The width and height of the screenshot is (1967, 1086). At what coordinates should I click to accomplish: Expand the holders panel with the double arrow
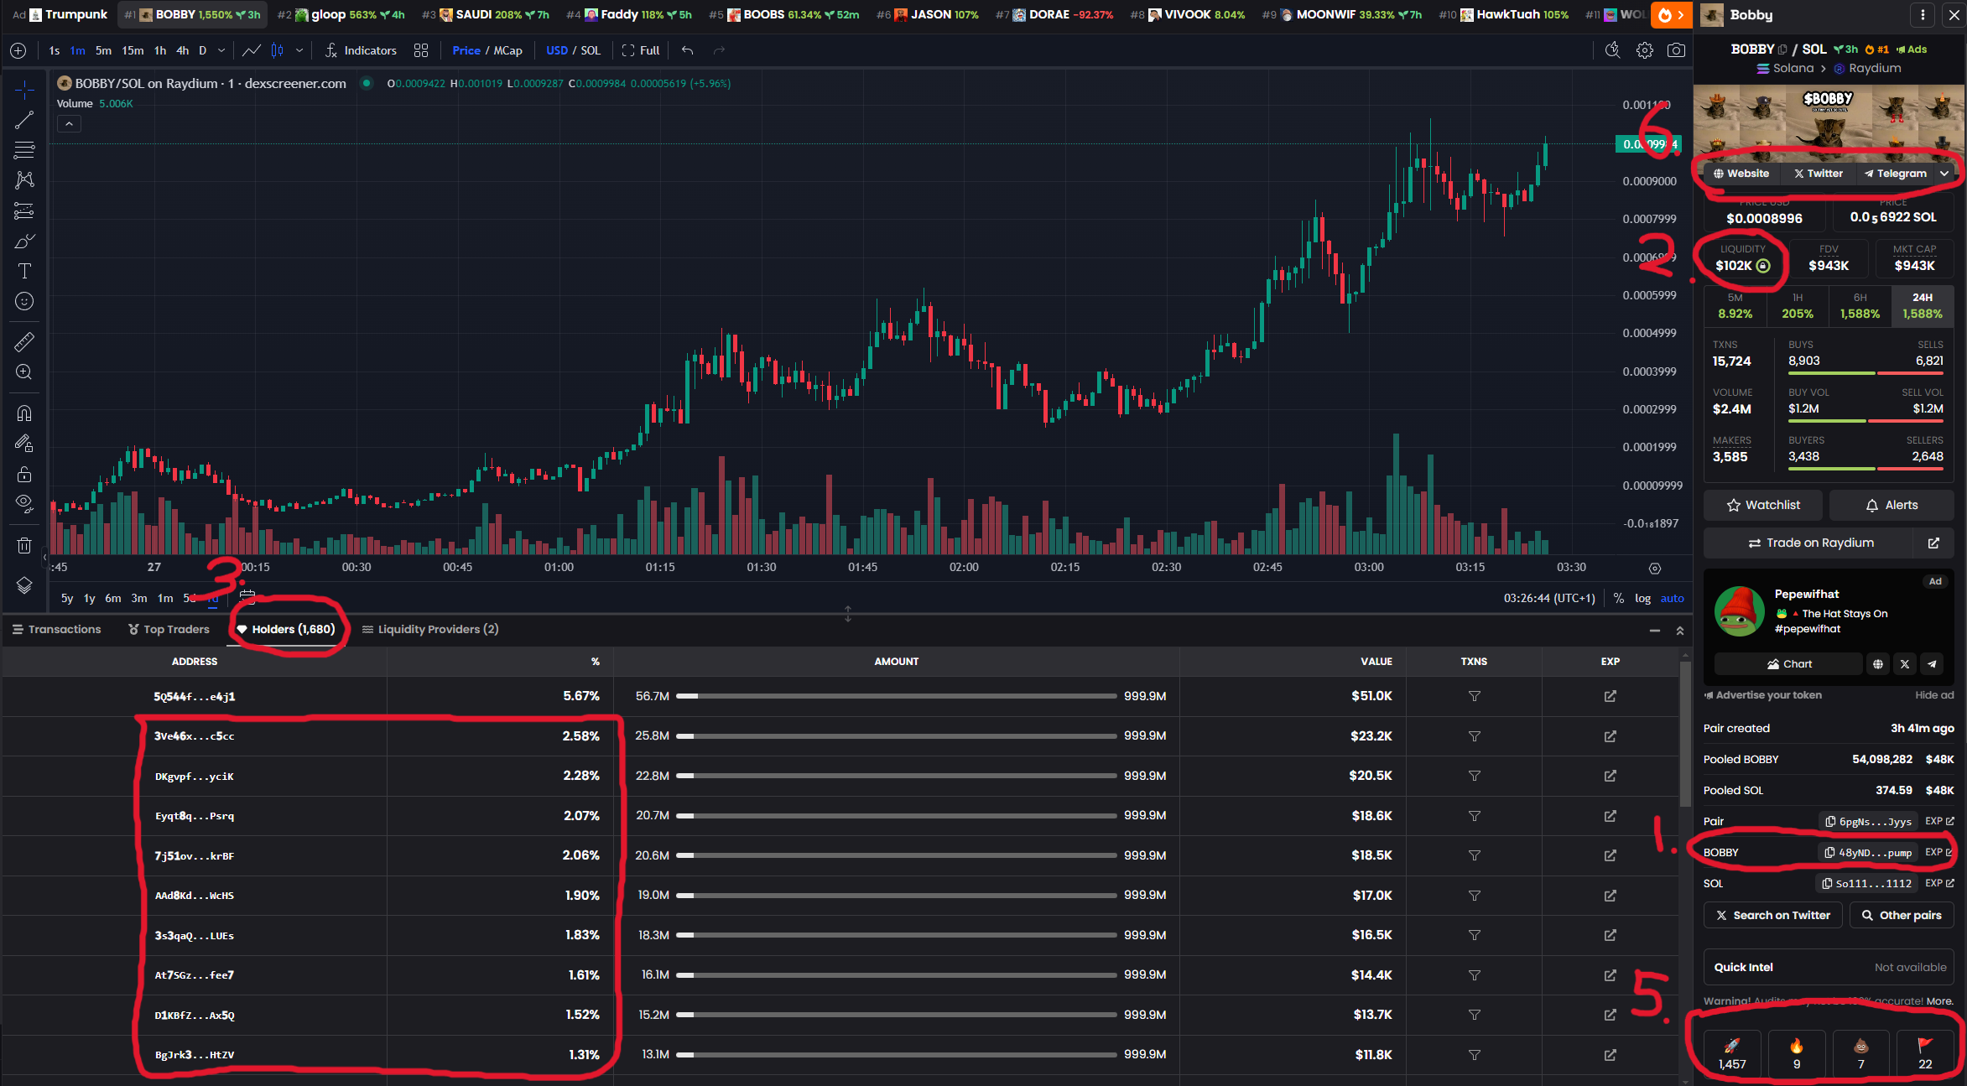tap(1679, 630)
